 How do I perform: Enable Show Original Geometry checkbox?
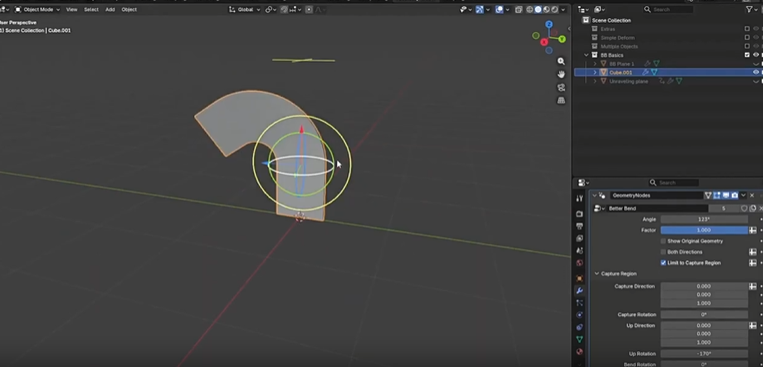pos(663,241)
